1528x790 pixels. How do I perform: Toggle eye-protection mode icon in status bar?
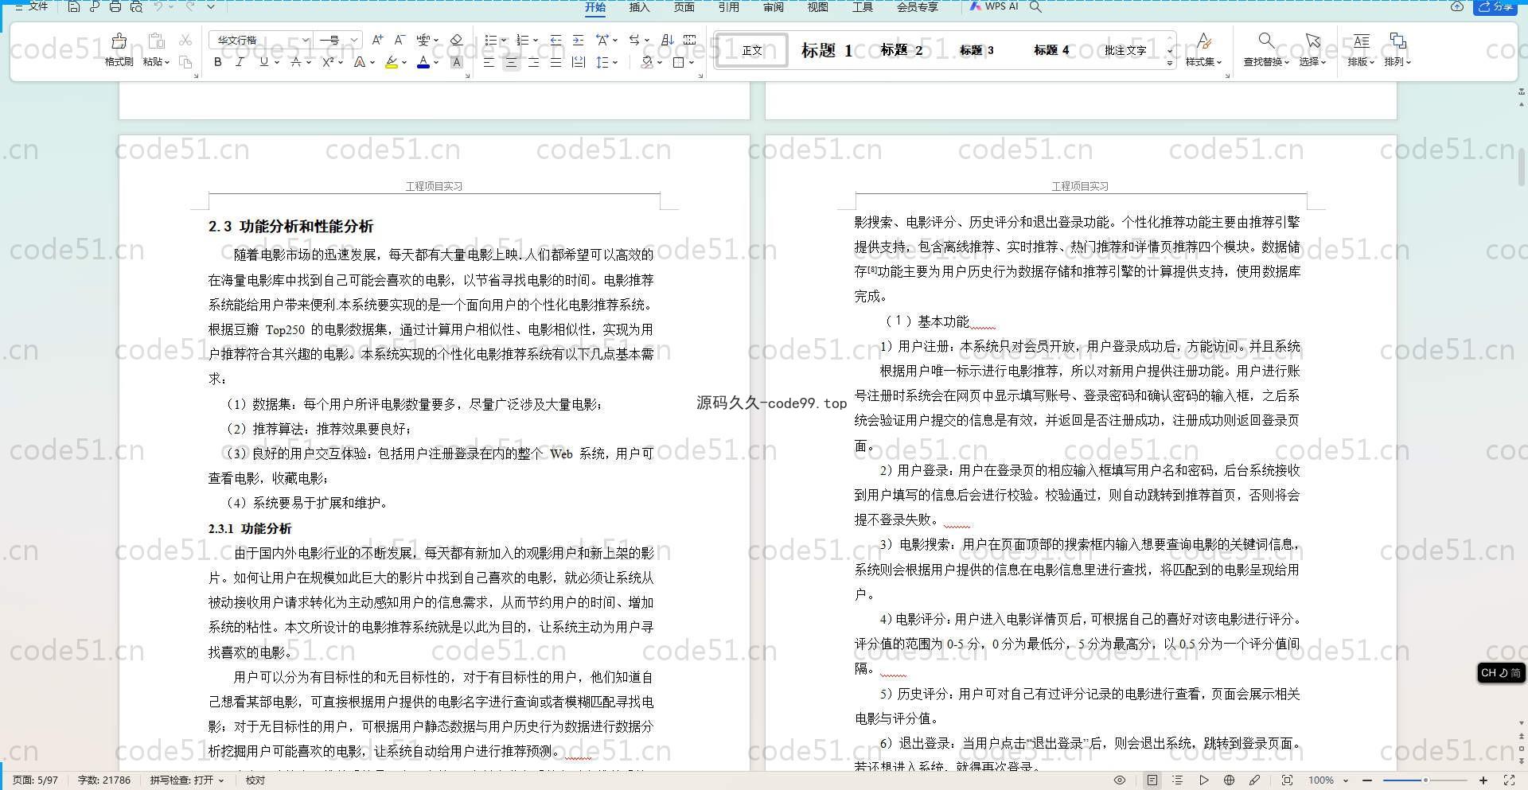point(1120,780)
